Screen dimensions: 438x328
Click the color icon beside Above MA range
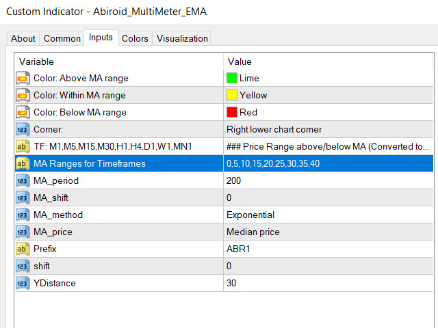click(23, 78)
